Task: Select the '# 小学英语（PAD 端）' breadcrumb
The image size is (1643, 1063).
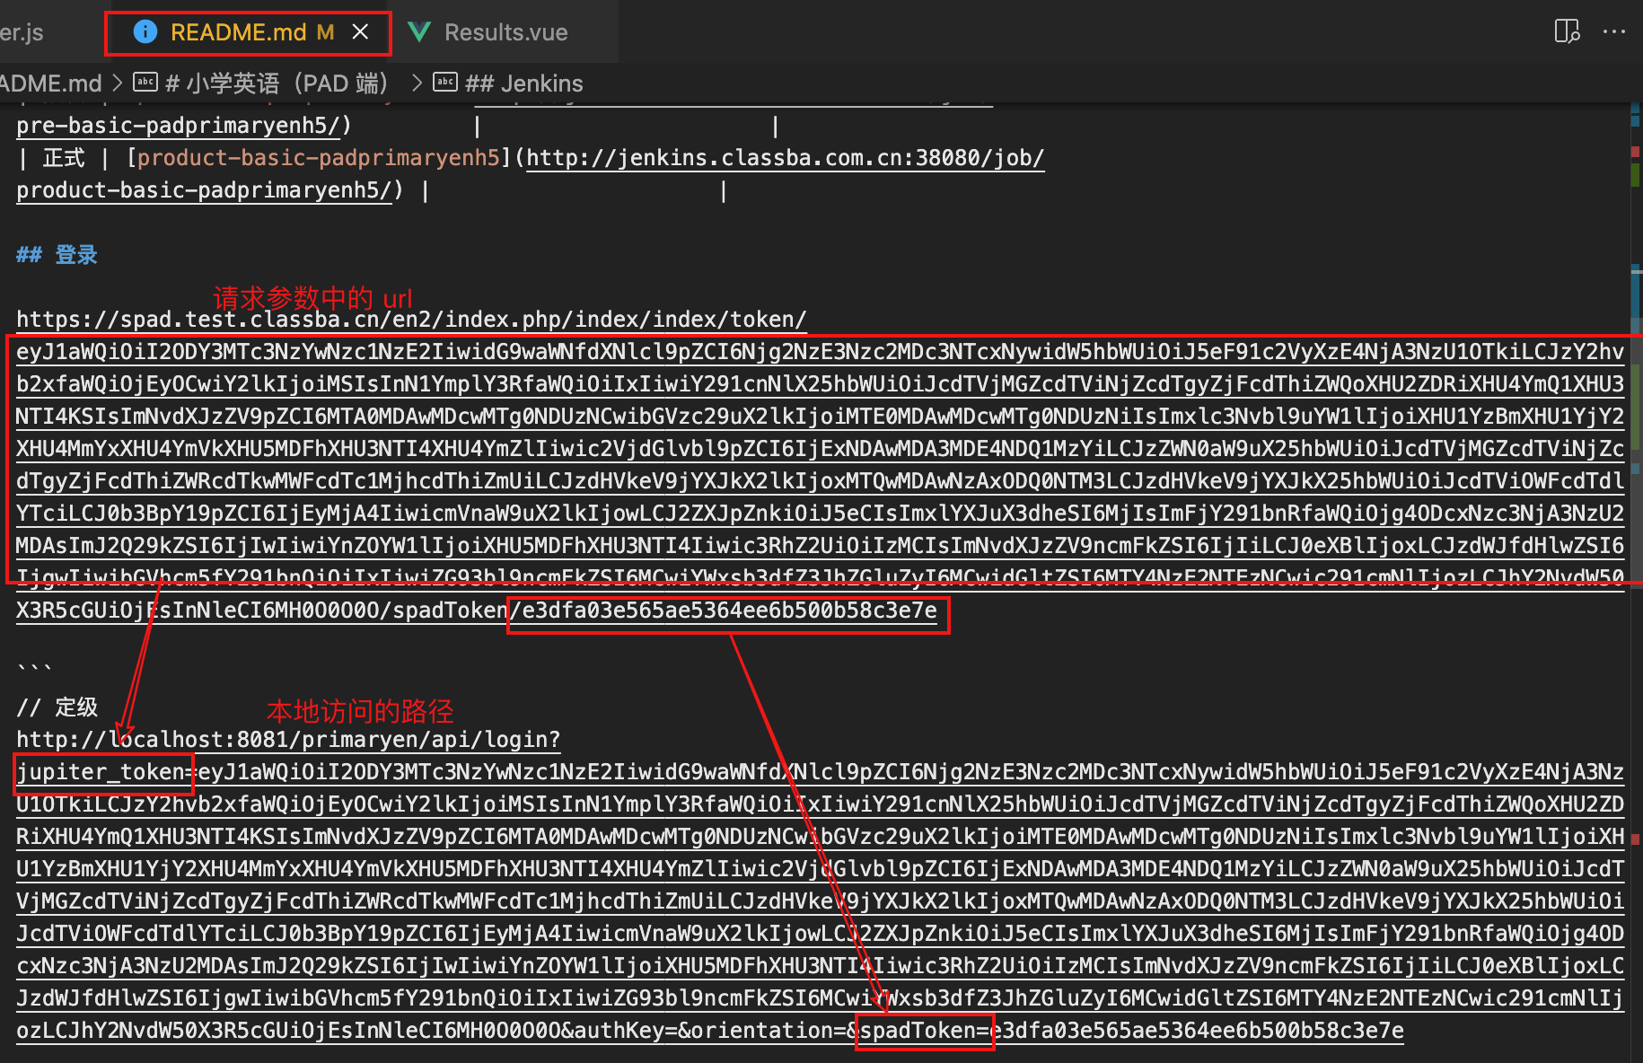Action: tap(277, 83)
